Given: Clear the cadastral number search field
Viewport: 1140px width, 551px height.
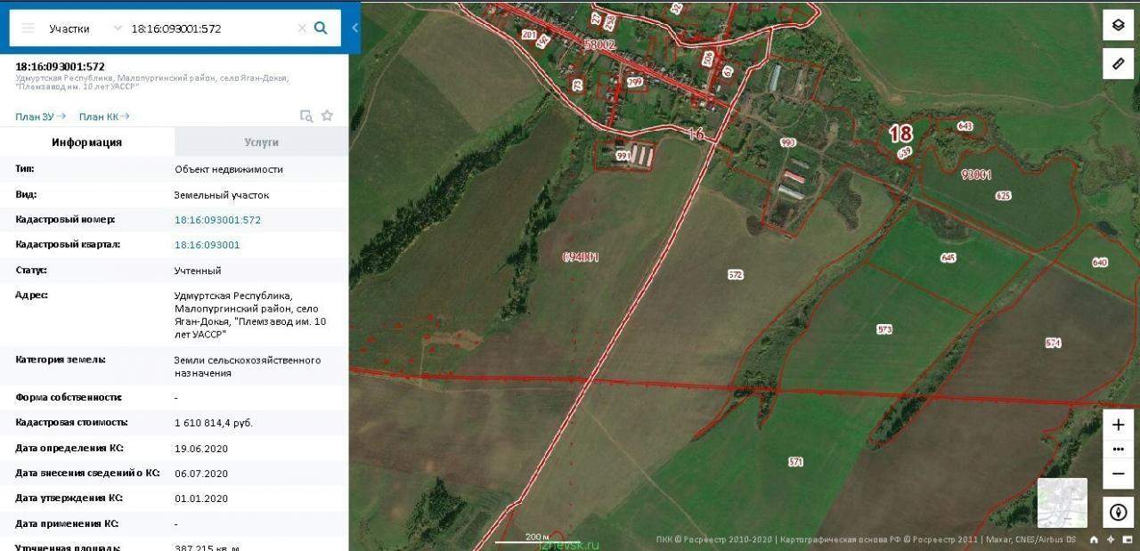Looking at the screenshot, I should click(302, 28).
